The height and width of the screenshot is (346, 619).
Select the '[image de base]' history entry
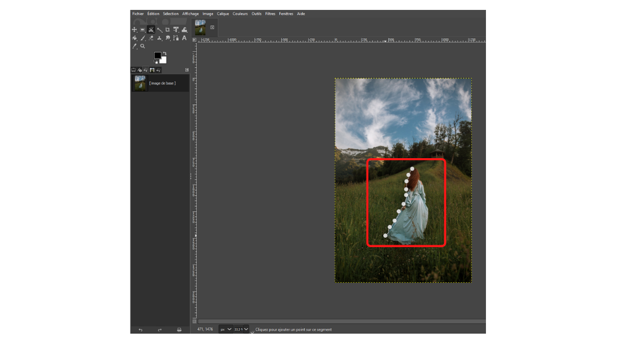[160, 83]
